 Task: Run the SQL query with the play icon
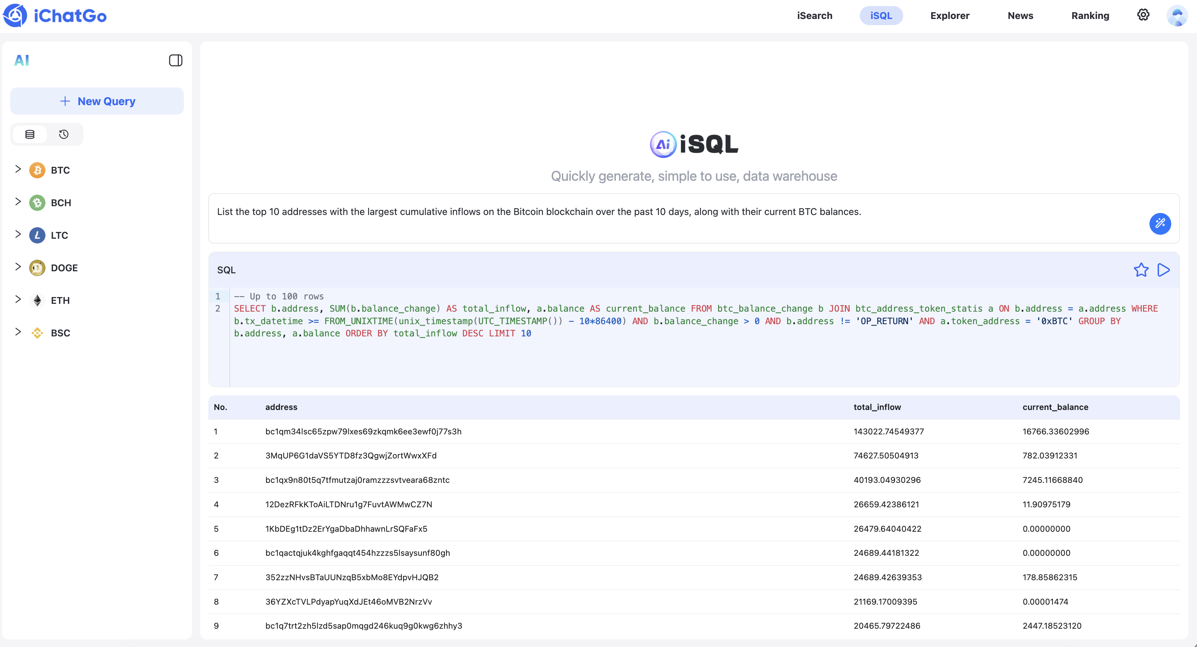coord(1163,269)
